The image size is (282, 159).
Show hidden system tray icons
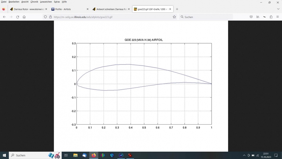click(244, 155)
